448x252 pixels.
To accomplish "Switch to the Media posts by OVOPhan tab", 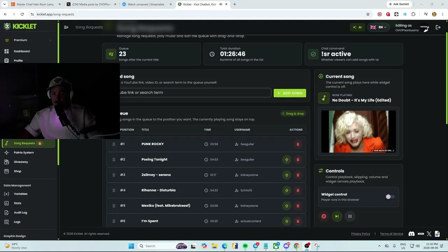I will coord(92,5).
